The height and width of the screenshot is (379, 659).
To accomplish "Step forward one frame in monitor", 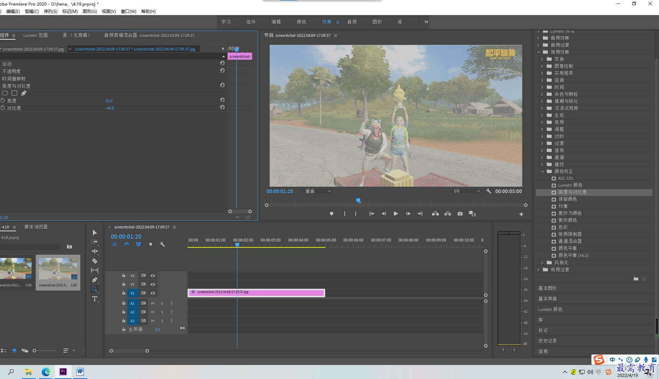I will click(408, 214).
